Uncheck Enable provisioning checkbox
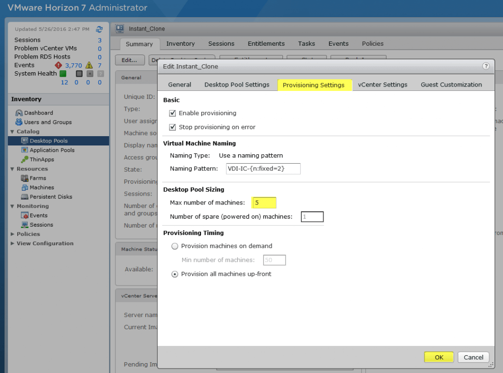503x373 pixels. click(x=172, y=113)
